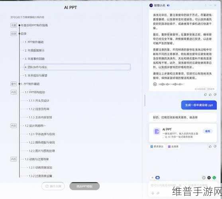Edit the highlighted 4. 团队协作与成长 field
The height and width of the screenshot is (199, 222).
tap(77, 67)
